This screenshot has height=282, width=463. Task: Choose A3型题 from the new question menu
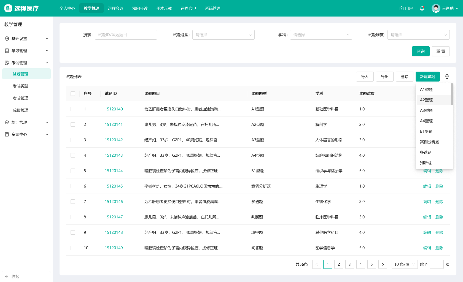point(426,110)
